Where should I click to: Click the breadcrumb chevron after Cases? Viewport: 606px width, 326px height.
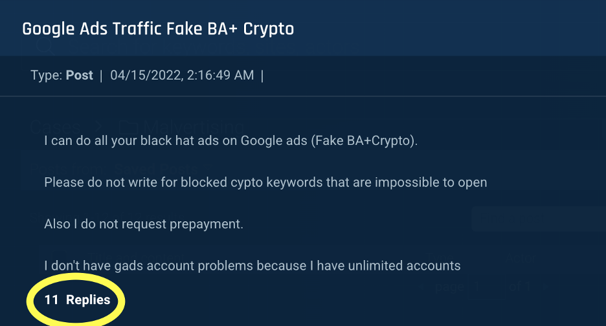99,127
